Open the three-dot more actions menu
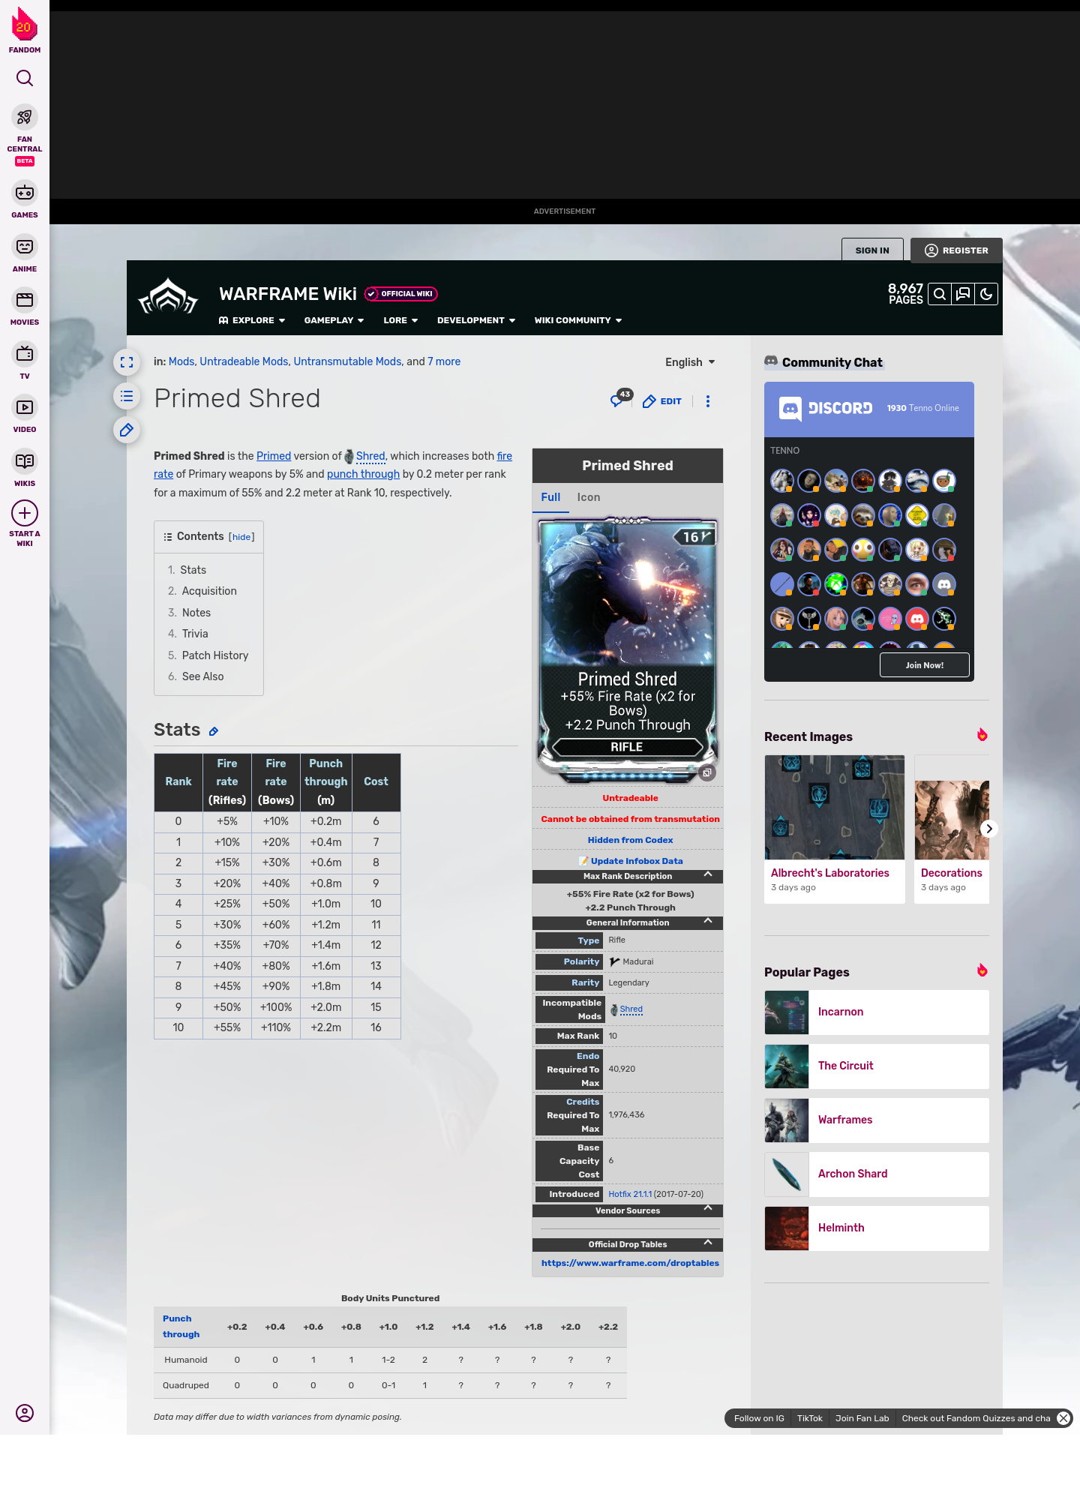This screenshot has height=1500, width=1080. (708, 401)
